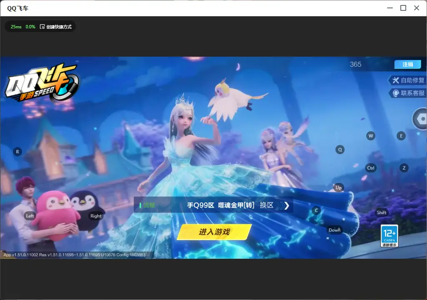427x300 pixels.
Task: Click the Q key overlay button
Action: (x=340, y=150)
